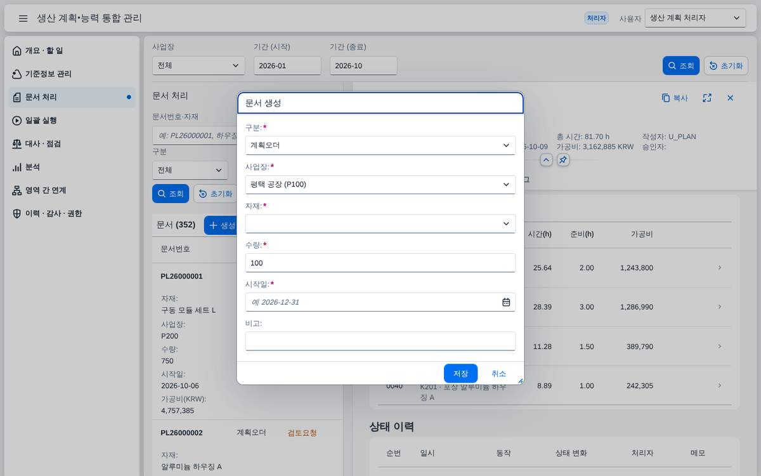761x476 pixels.
Task: Open 개요 · 할 일 in sidebar
Action: [x=72, y=51]
